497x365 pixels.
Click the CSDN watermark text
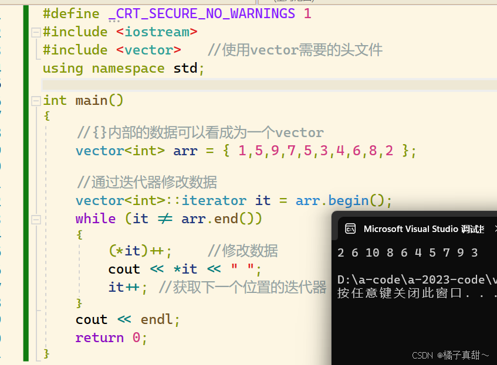[x=450, y=355]
